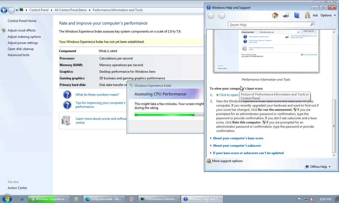Click the Offline Help monitor icon
The height and width of the screenshot is (203, 339).
click(x=307, y=167)
